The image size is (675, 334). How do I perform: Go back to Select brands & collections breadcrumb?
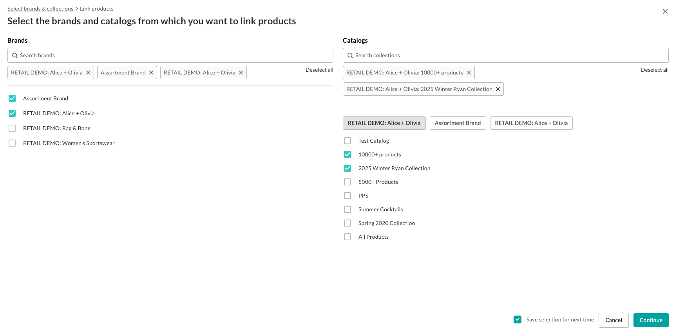40,9
